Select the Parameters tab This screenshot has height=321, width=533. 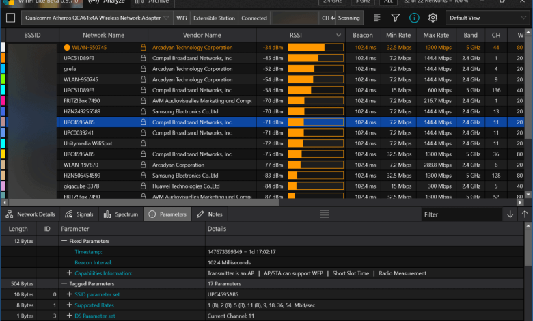[x=167, y=214]
